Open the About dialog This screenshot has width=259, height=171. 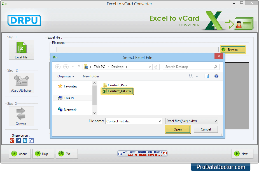[x=20, y=154]
